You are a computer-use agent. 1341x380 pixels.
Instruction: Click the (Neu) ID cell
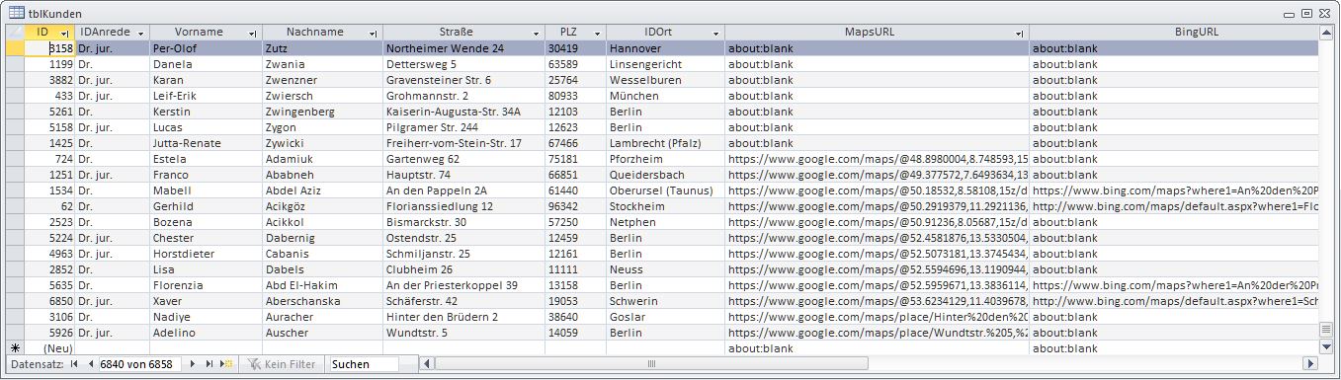coord(50,348)
